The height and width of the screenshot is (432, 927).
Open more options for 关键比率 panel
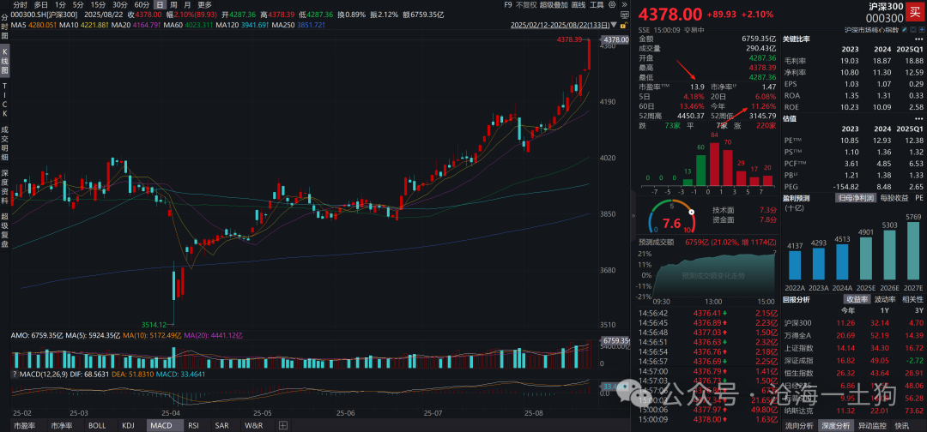(917, 39)
